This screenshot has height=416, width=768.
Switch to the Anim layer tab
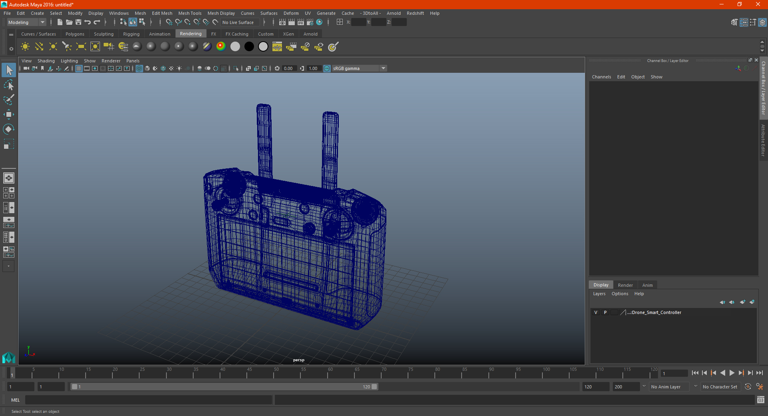coord(648,285)
